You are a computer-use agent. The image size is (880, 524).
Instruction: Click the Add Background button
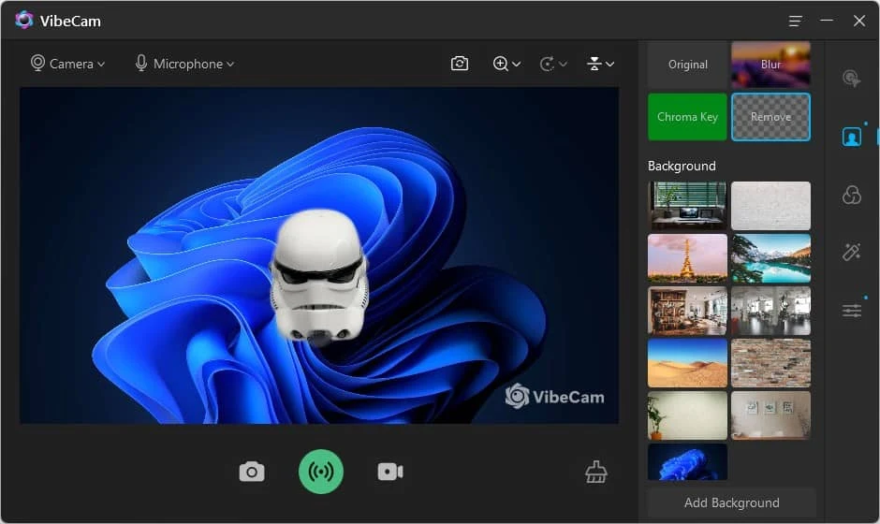pyautogui.click(x=731, y=502)
